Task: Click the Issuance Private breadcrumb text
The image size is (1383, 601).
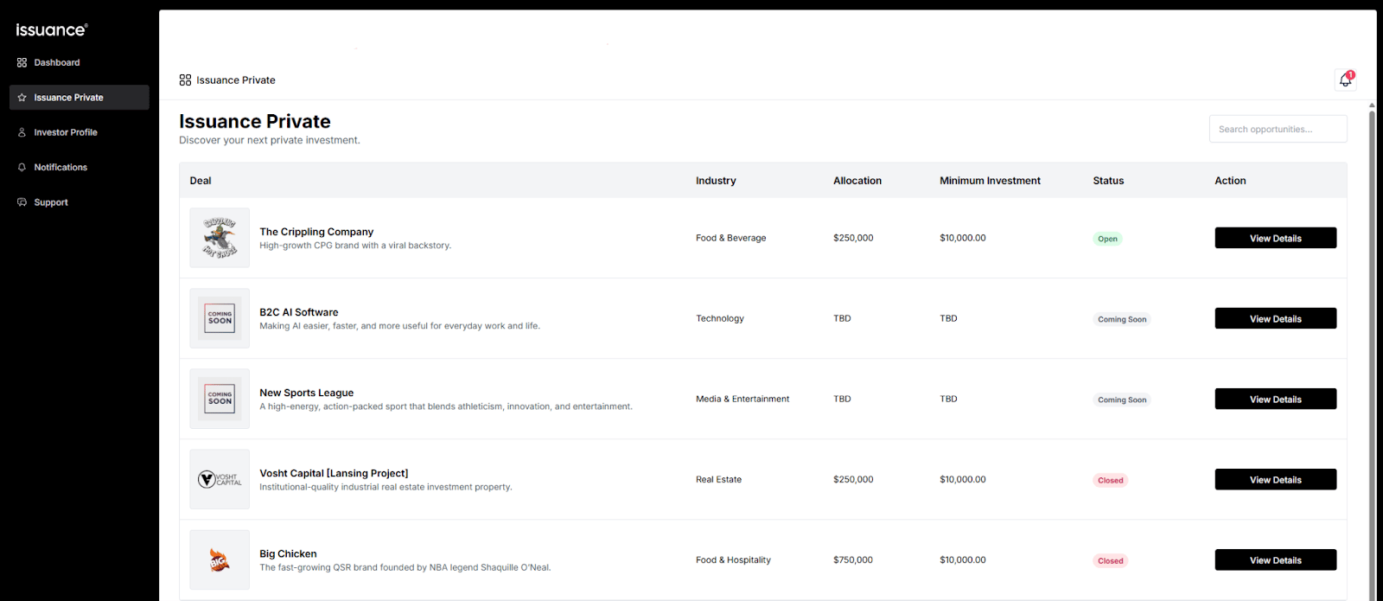Action: pos(236,80)
